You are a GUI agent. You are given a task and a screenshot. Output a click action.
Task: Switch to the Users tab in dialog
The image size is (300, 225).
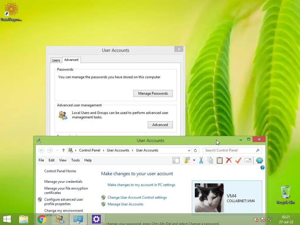(56, 60)
